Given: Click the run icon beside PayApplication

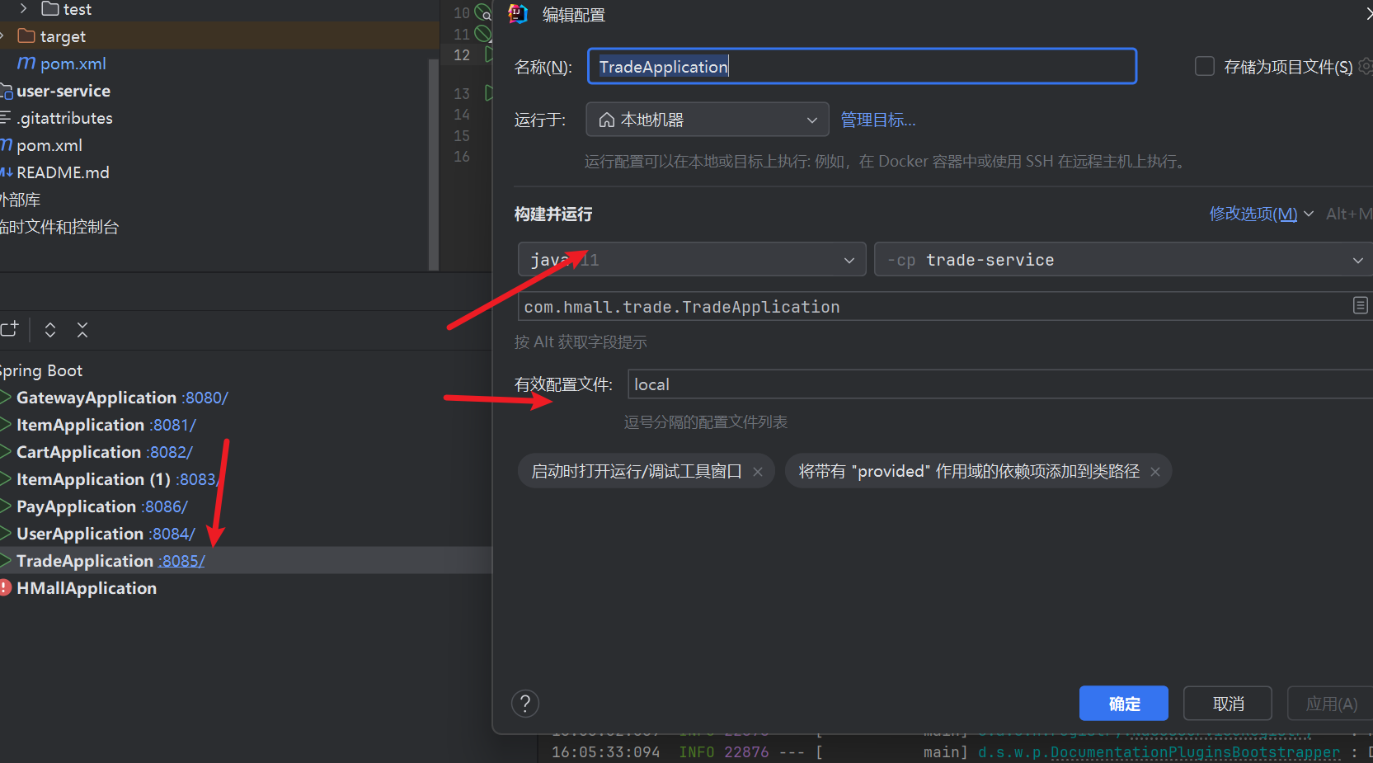Looking at the screenshot, I should pyautogui.click(x=6, y=506).
